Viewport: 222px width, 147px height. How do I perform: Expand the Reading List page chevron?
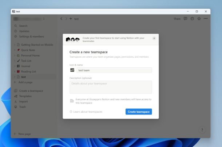click(15, 71)
